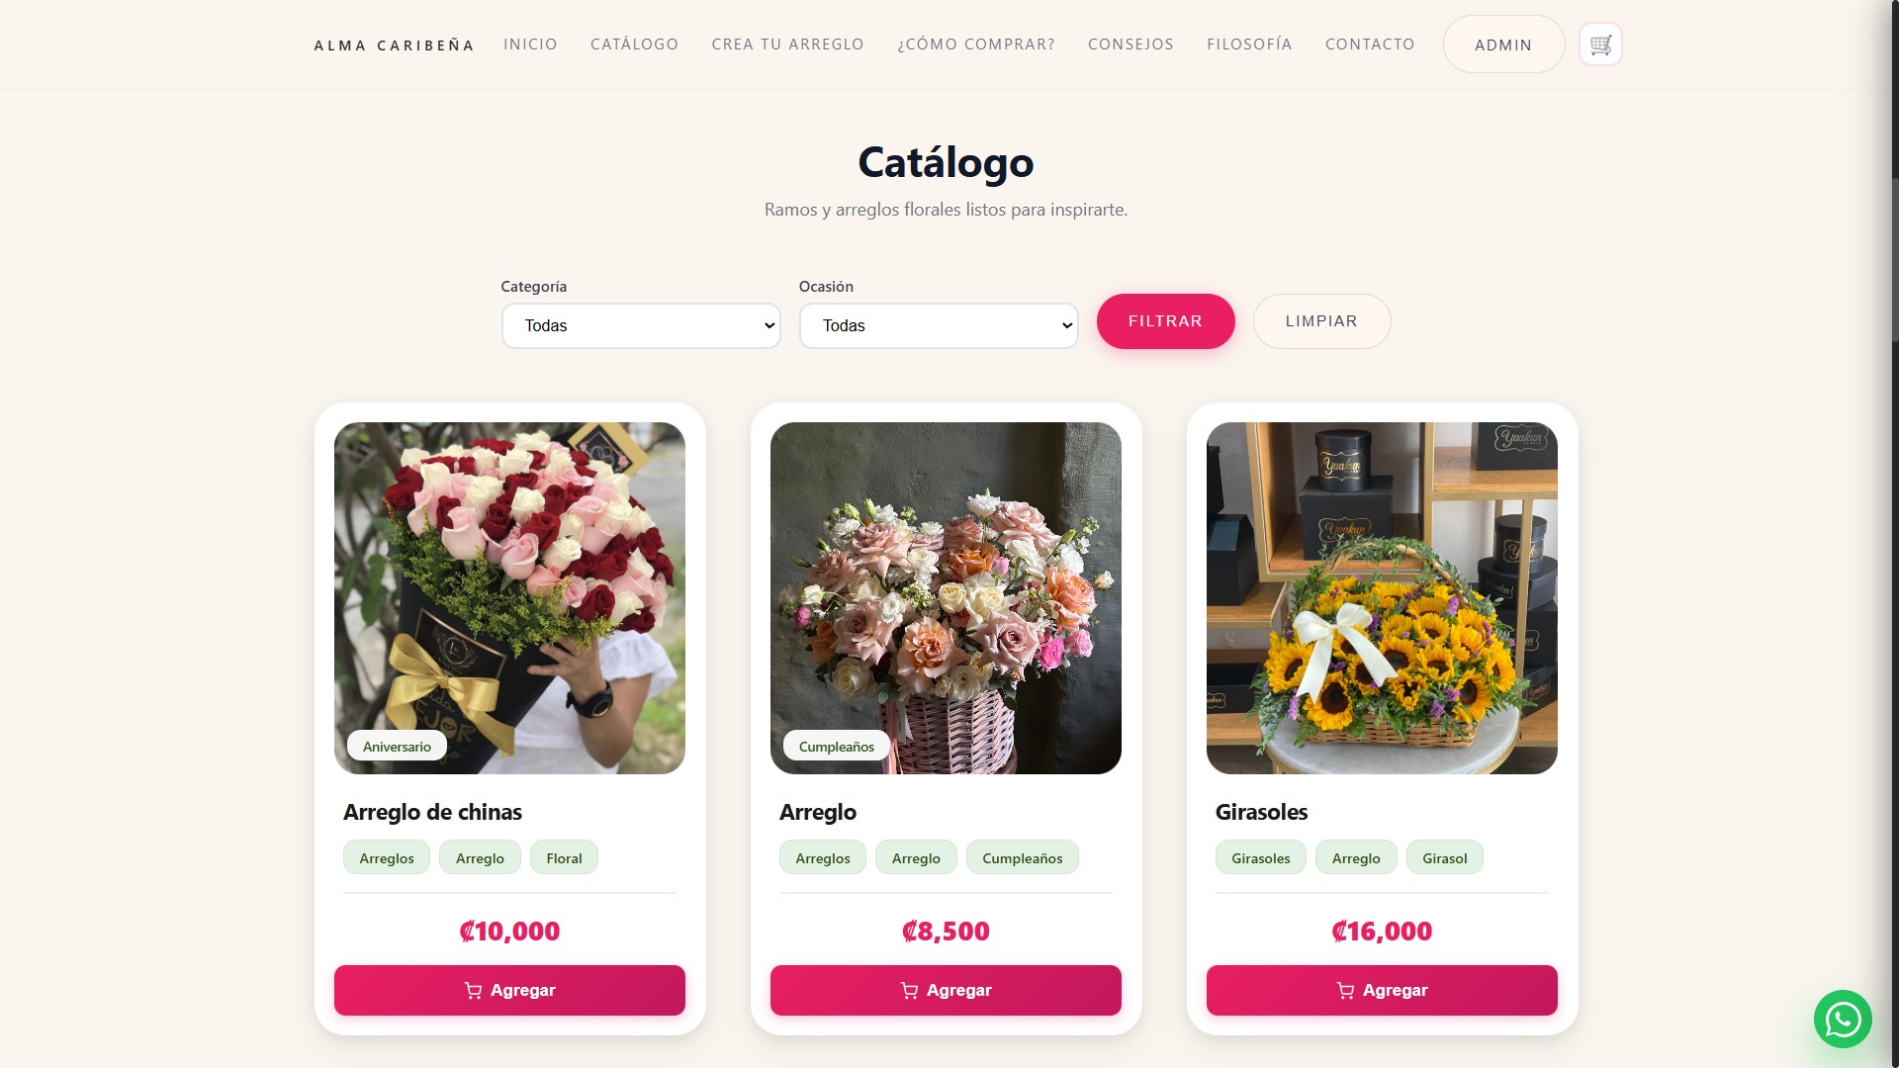Apply filters with FILTRAR button
The width and height of the screenshot is (1899, 1068).
(x=1165, y=321)
